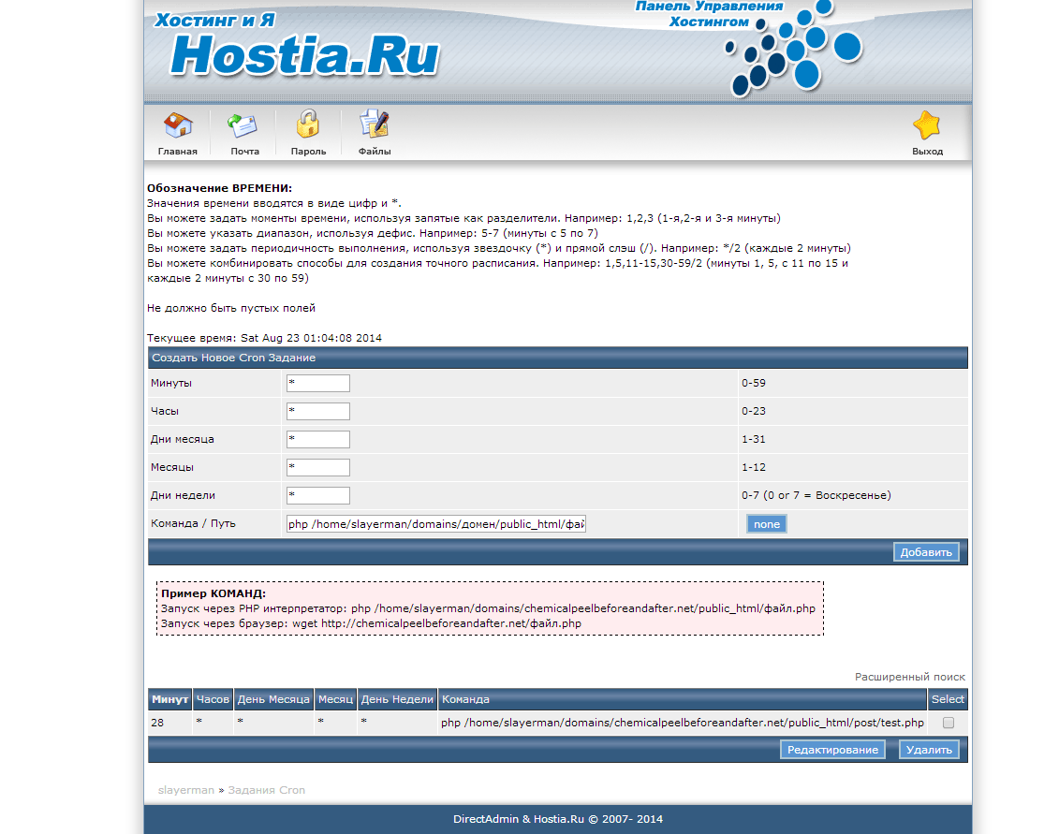
Task: Follow the slayerman breadcrumb link
Action: pyautogui.click(x=185, y=790)
